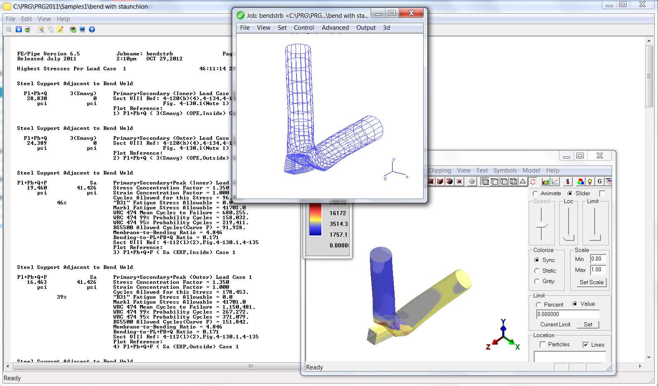Click the Set button beside Current Limit
This screenshot has height=386, width=658.
coord(588,325)
